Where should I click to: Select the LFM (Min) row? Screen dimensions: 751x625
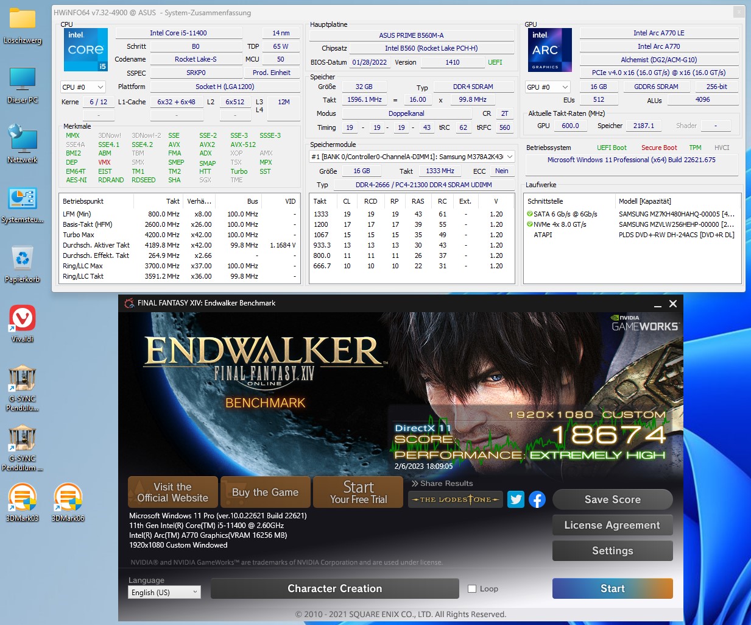(x=180, y=214)
